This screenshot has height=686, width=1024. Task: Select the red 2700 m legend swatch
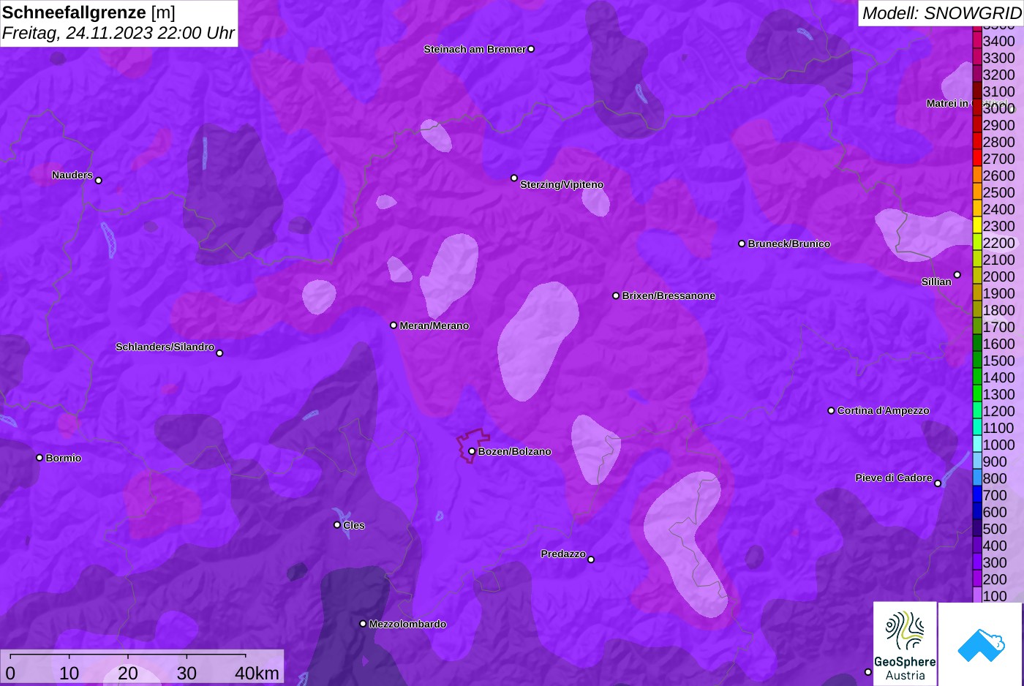click(976, 159)
